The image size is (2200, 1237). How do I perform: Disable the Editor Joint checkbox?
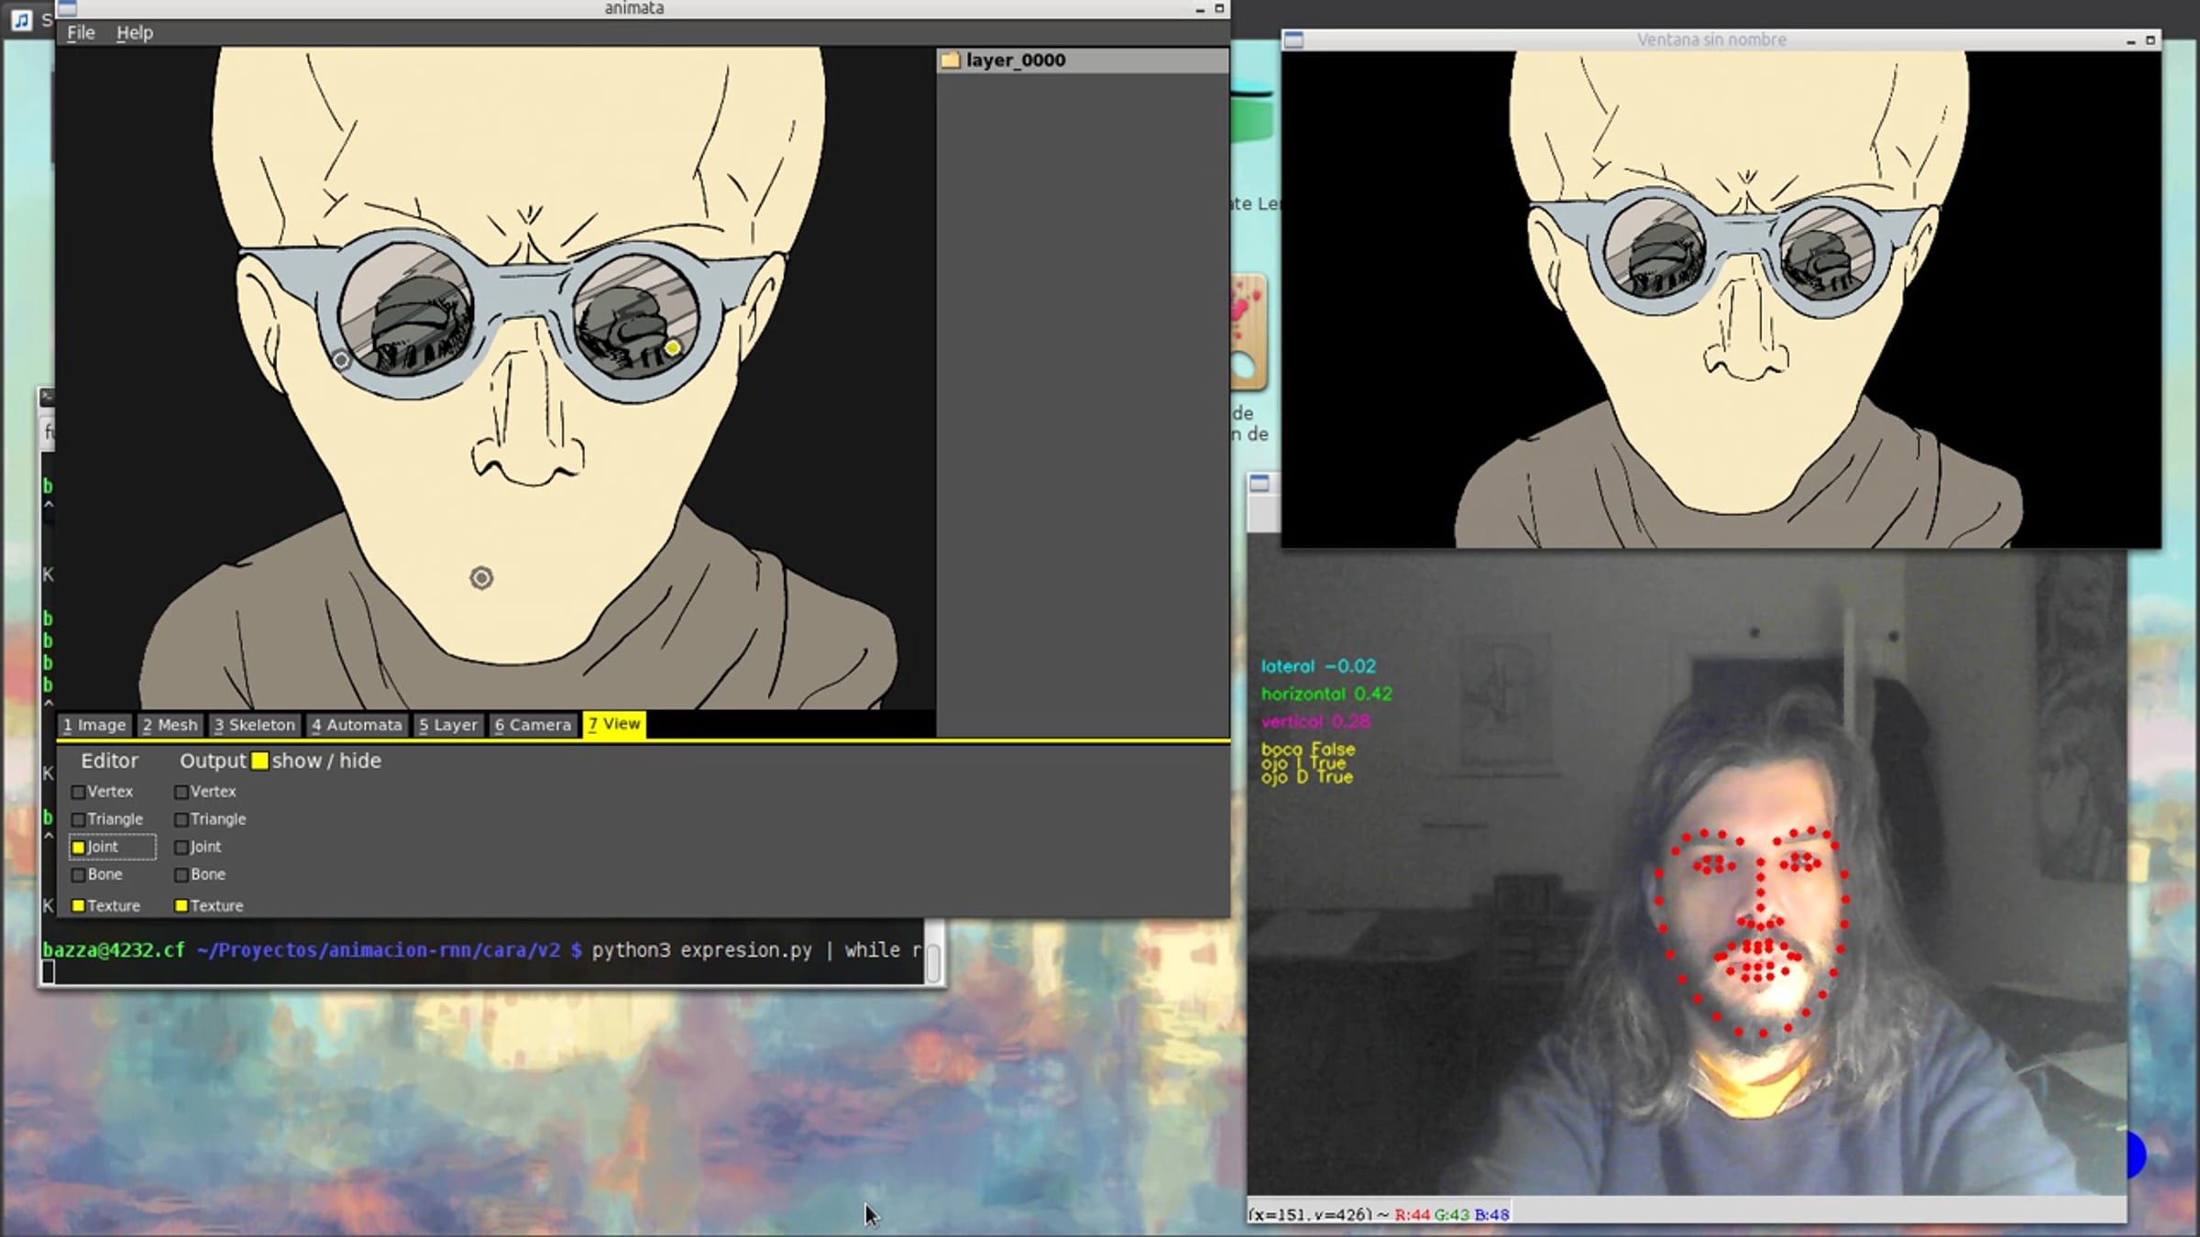click(x=79, y=848)
